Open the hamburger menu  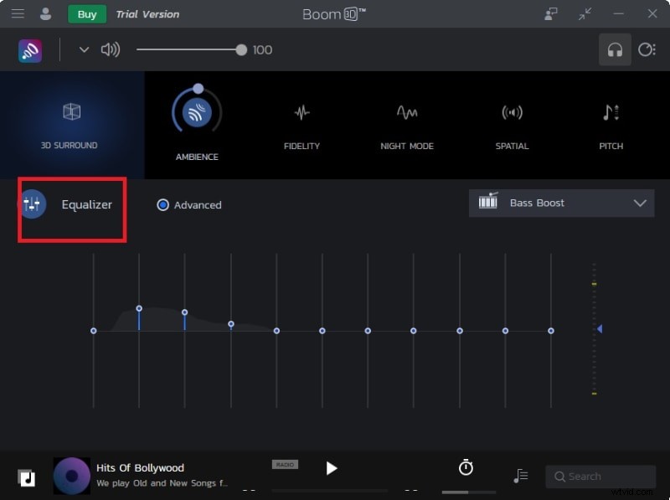pos(18,13)
